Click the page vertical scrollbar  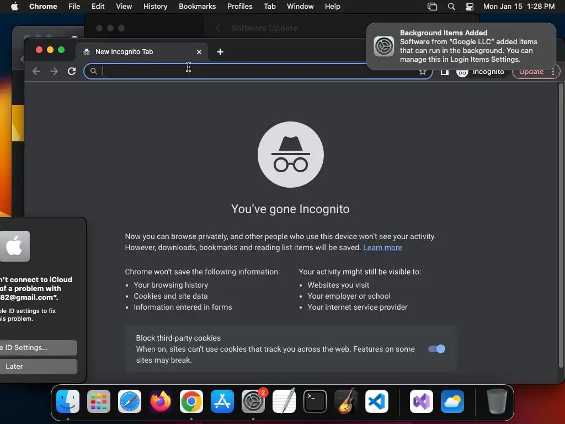[561, 225]
